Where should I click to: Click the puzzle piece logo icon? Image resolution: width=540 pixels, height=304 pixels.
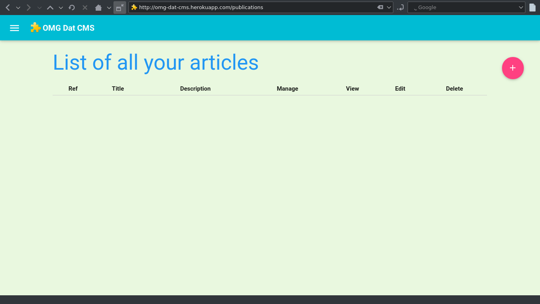pos(36,27)
